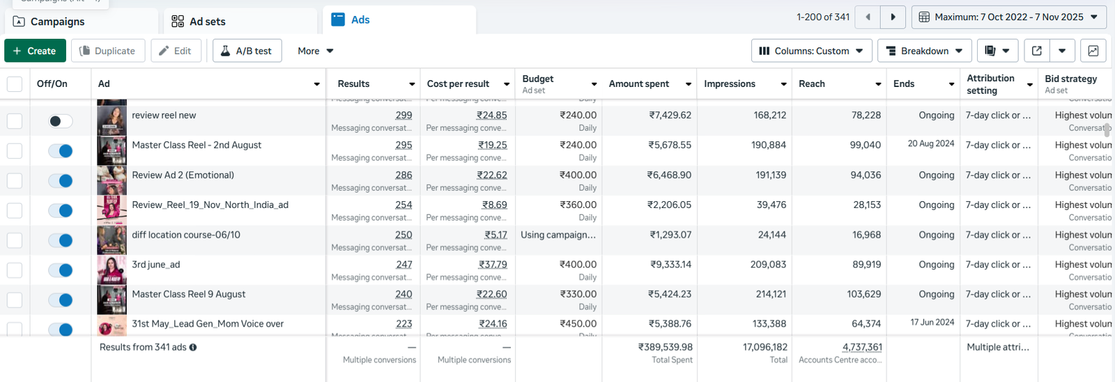1115x382 pixels.
Task: Turn on the 'review reel new' ad
Action: 61,121
